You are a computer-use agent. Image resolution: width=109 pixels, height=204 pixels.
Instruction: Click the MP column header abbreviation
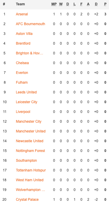pos(54,4)
